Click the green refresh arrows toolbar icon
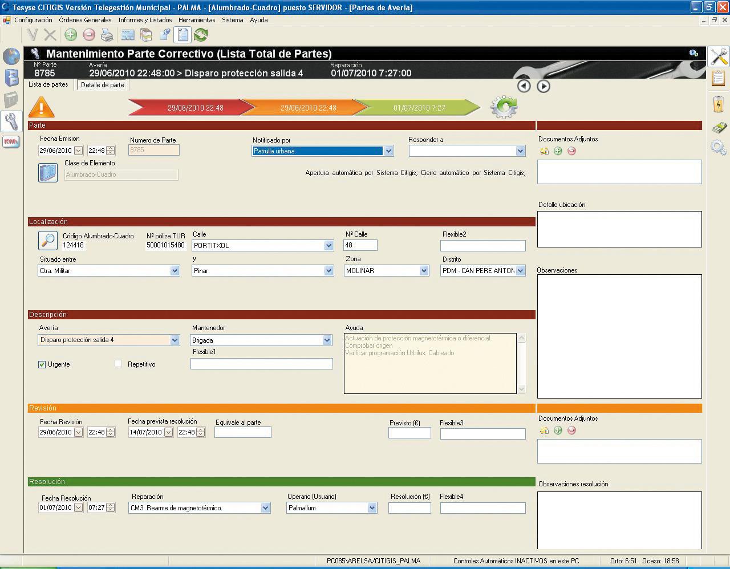Screen dimensions: 730x569 point(201,35)
